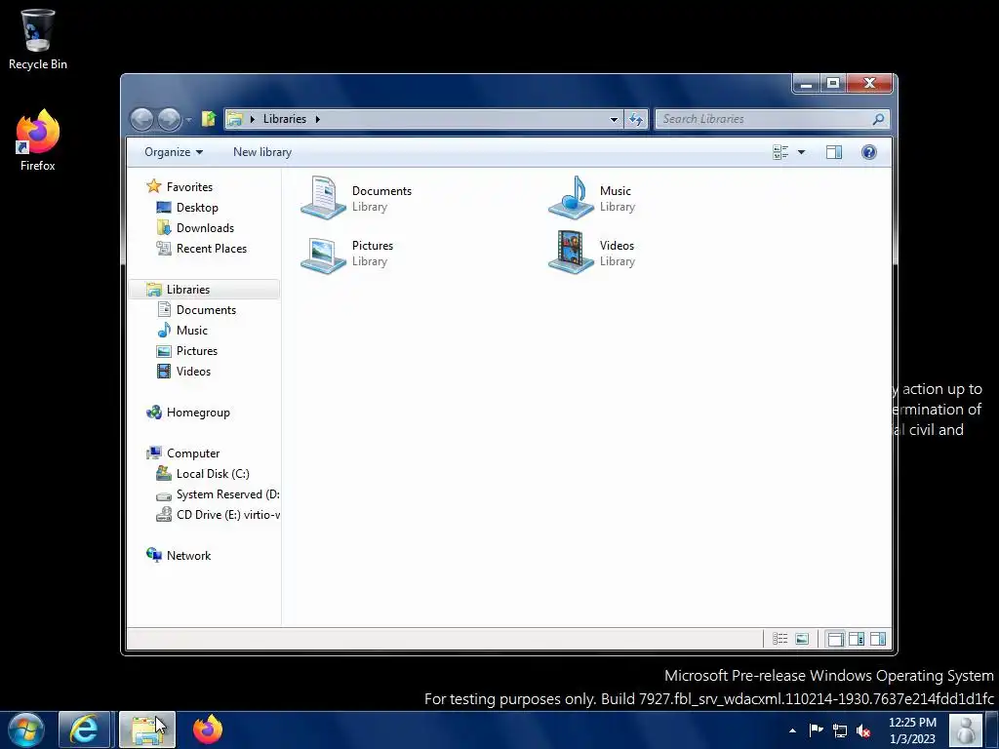Show the preview pane

834,152
